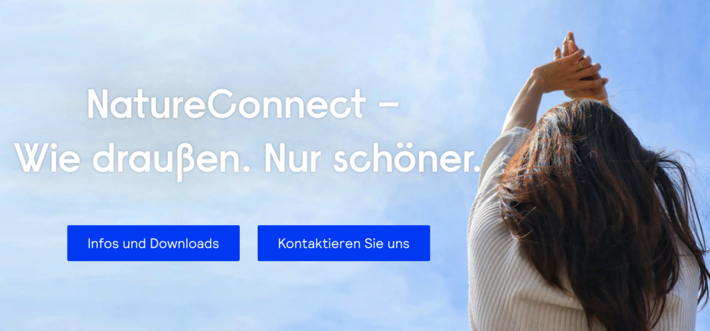Click the ring on the woman's finger
The height and width of the screenshot is (331, 710).
pyautogui.click(x=580, y=64)
